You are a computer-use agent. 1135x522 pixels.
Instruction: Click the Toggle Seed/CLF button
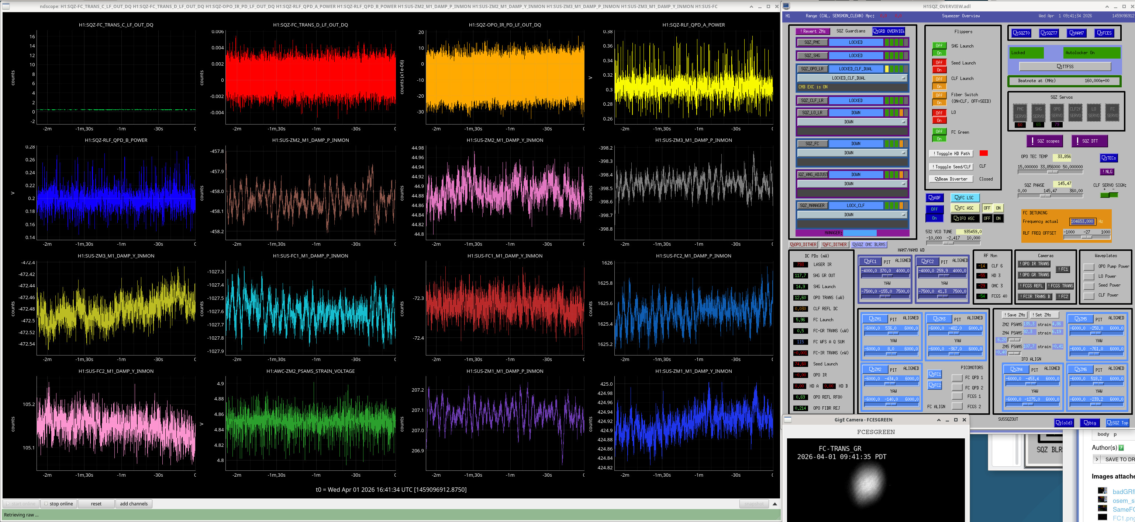(951, 167)
